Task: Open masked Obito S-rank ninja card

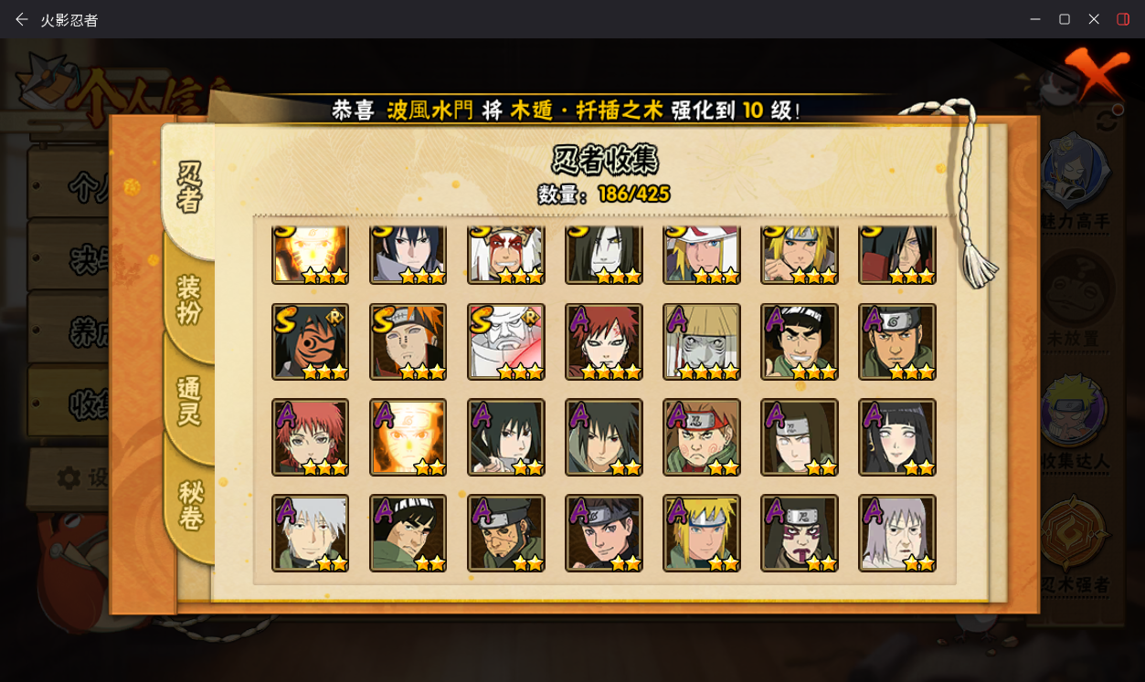Action: [x=311, y=341]
